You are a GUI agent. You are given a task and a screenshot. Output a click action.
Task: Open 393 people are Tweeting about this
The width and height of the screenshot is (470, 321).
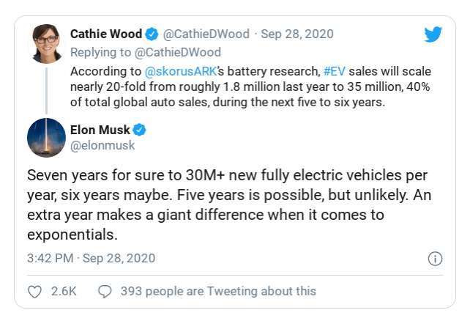218,291
